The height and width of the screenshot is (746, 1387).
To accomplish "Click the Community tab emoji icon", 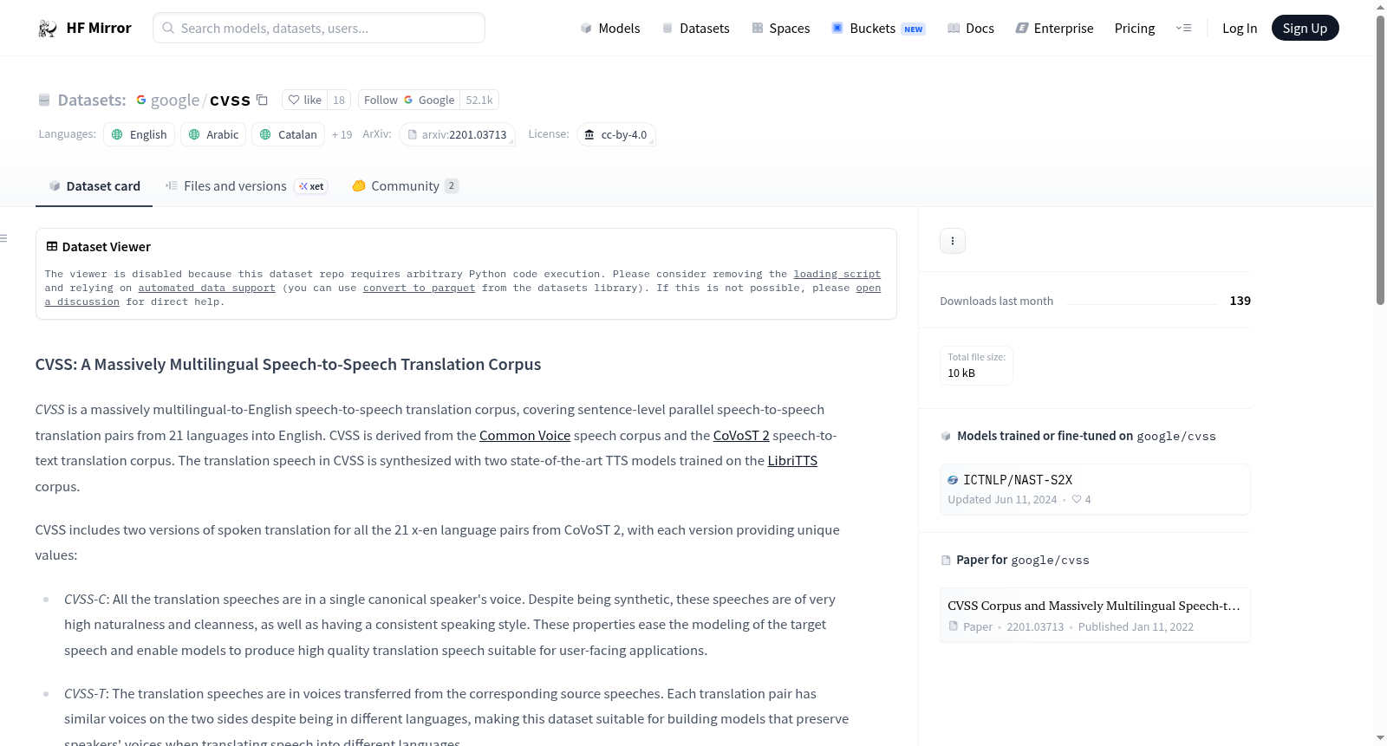I will [x=359, y=185].
